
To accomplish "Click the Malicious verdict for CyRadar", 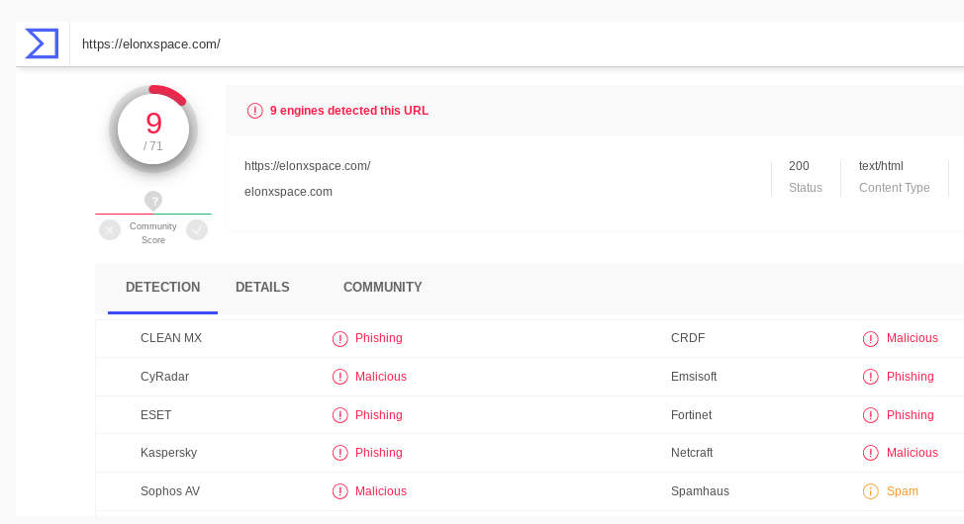I will click(x=381, y=377).
